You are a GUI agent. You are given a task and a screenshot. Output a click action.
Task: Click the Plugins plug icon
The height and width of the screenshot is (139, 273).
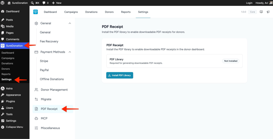3,101
